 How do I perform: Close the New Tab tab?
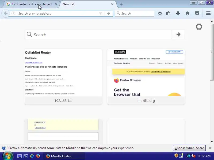coord(112,4)
